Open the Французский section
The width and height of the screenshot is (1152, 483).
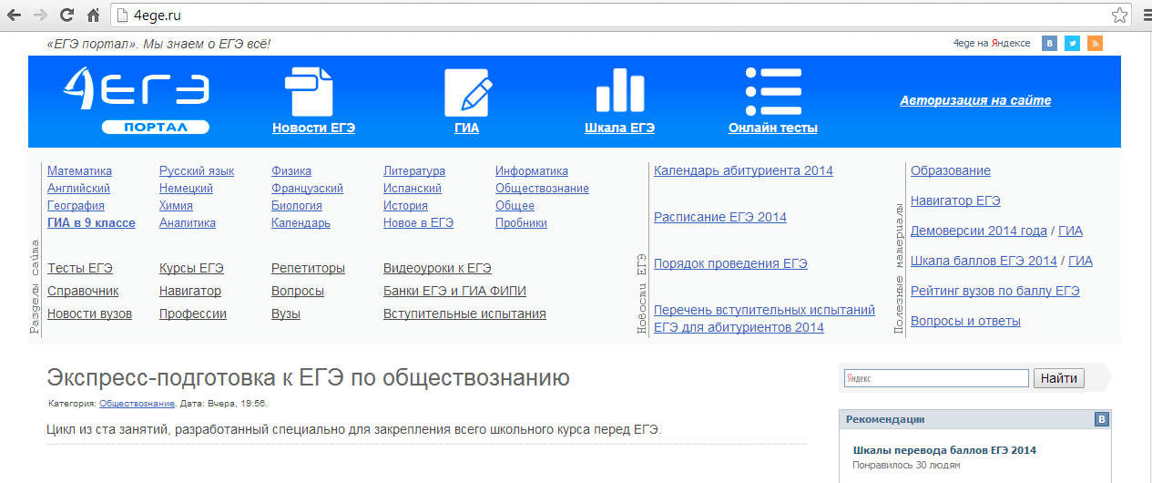[307, 188]
